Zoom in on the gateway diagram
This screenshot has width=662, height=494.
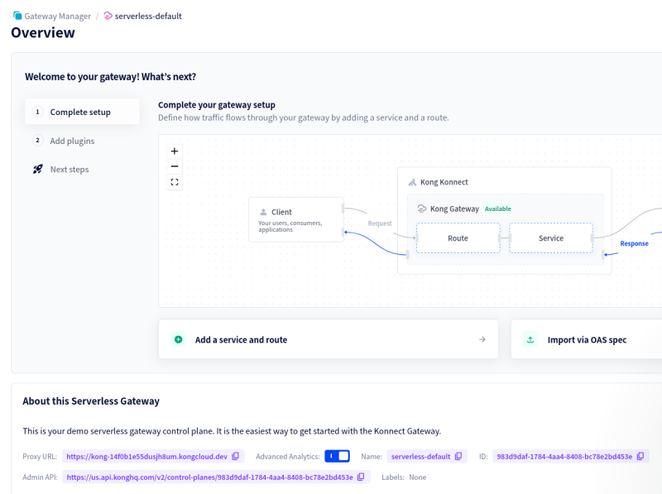[x=175, y=151]
